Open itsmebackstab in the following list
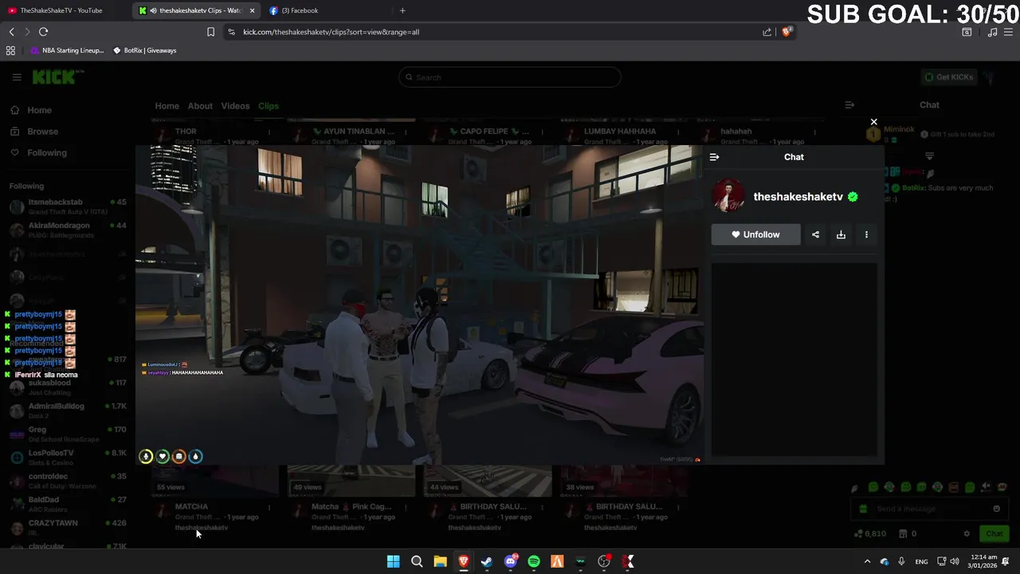This screenshot has width=1020, height=574. point(68,206)
